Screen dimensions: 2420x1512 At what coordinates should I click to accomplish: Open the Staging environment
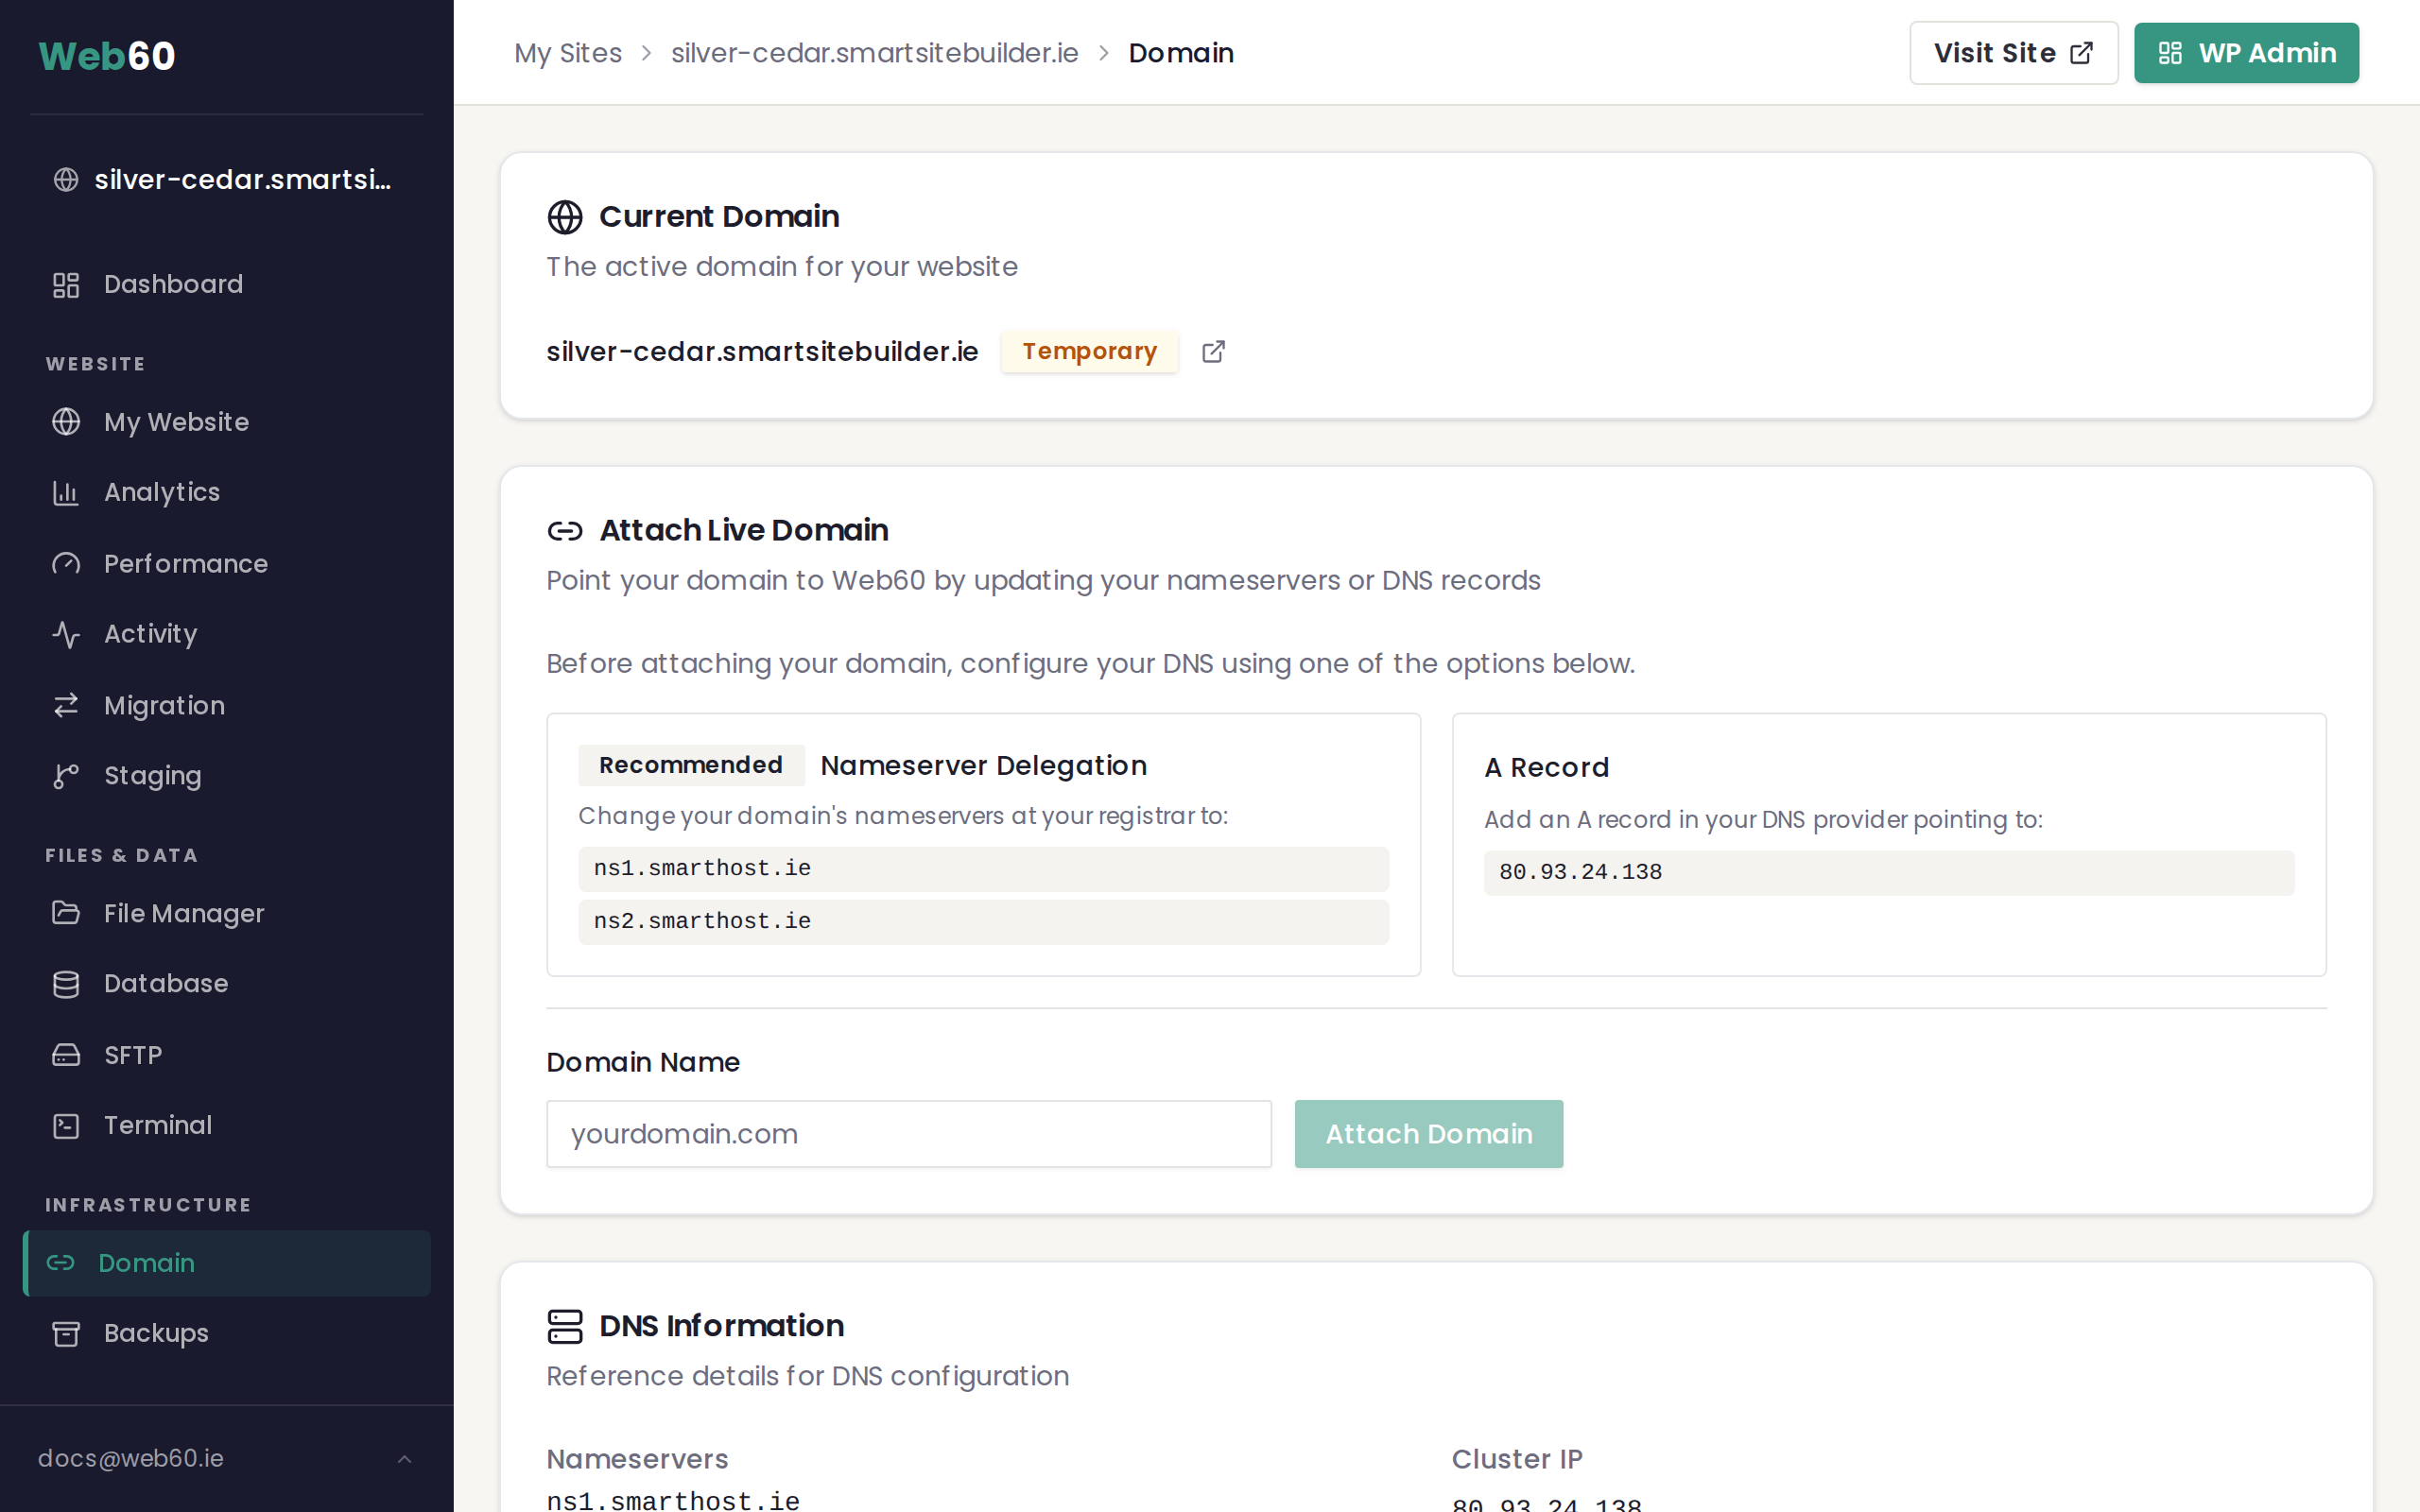point(152,775)
